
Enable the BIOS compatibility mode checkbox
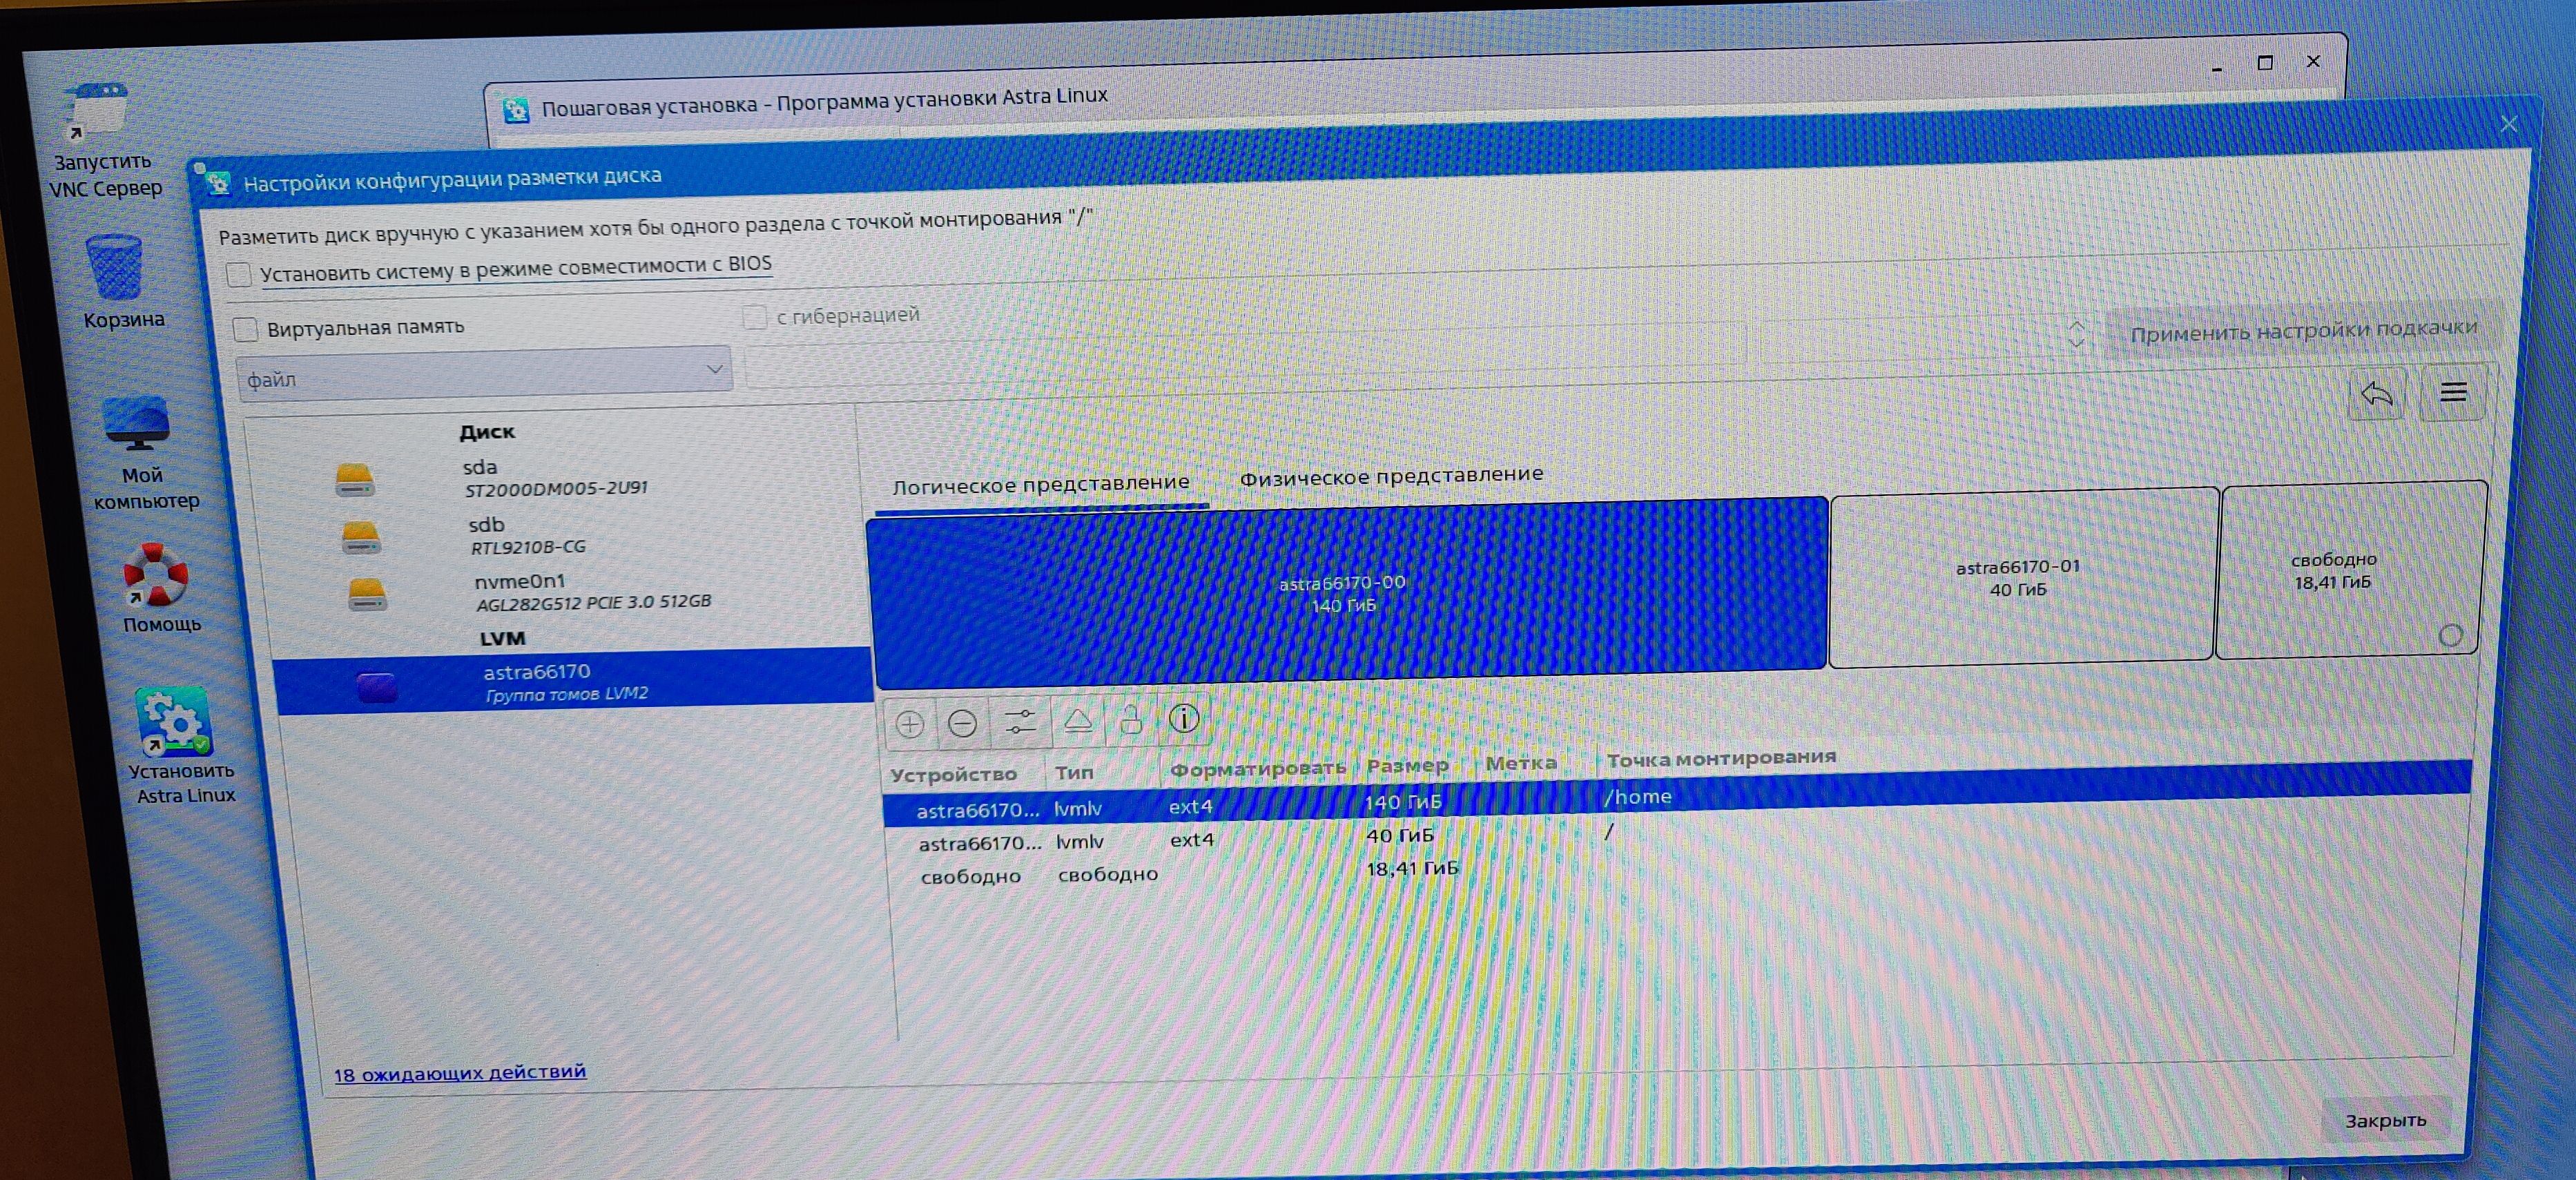(x=239, y=274)
